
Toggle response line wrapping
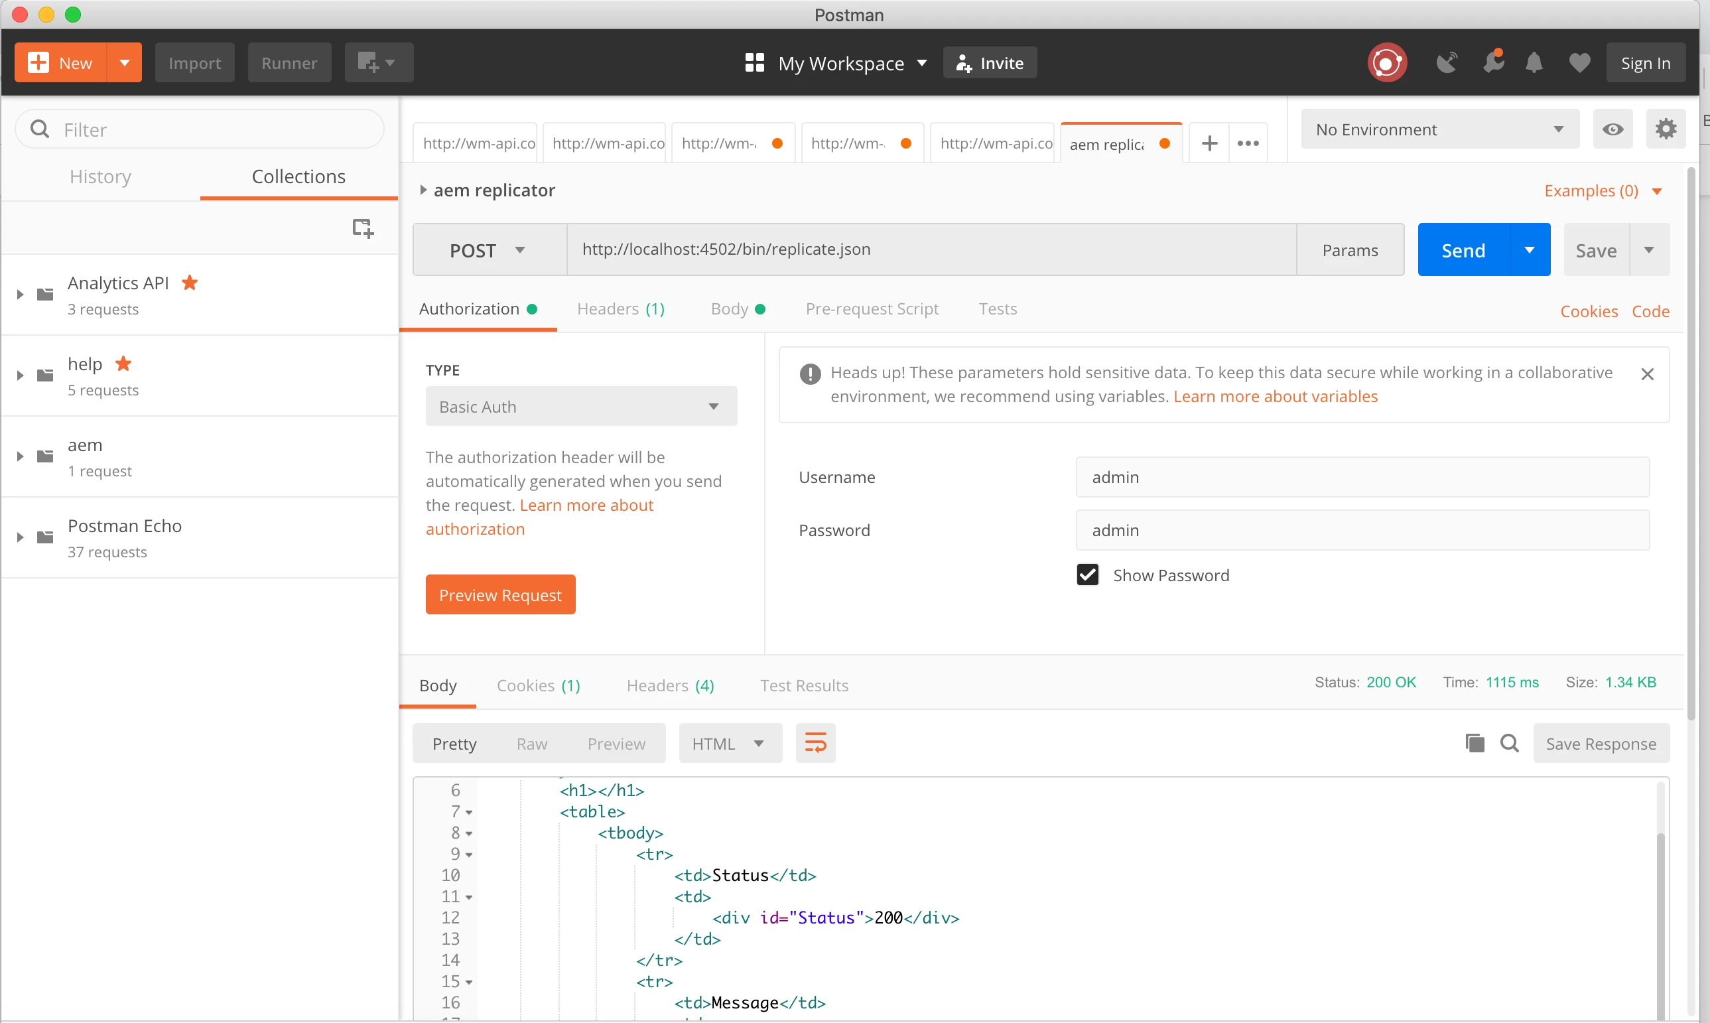815,743
